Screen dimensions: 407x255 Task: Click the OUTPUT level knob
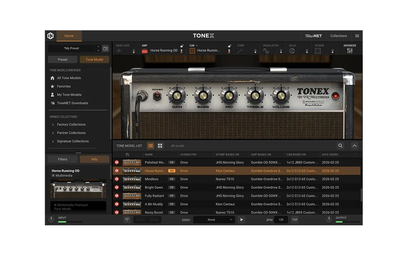(329, 220)
